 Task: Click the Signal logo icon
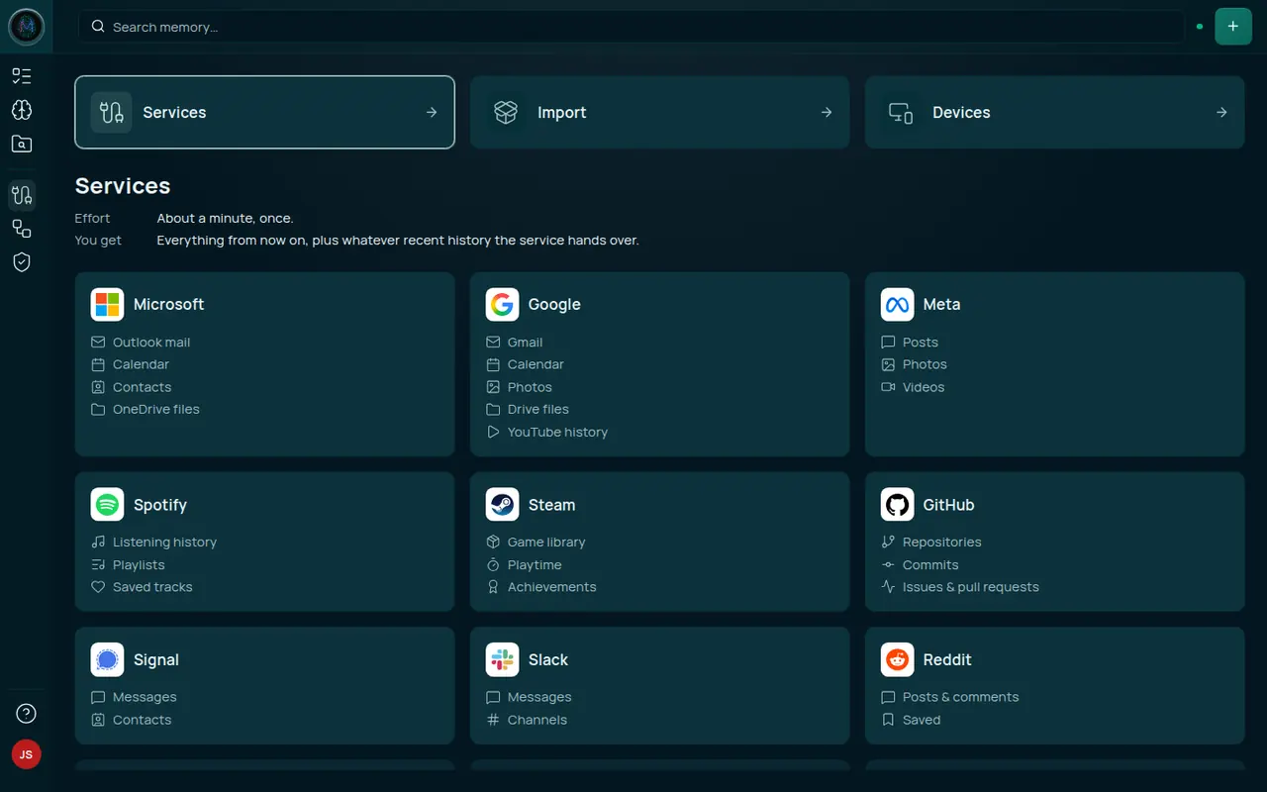[x=107, y=660]
